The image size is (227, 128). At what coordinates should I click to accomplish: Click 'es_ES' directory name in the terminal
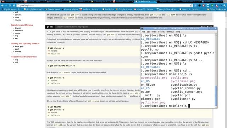tap(145, 88)
